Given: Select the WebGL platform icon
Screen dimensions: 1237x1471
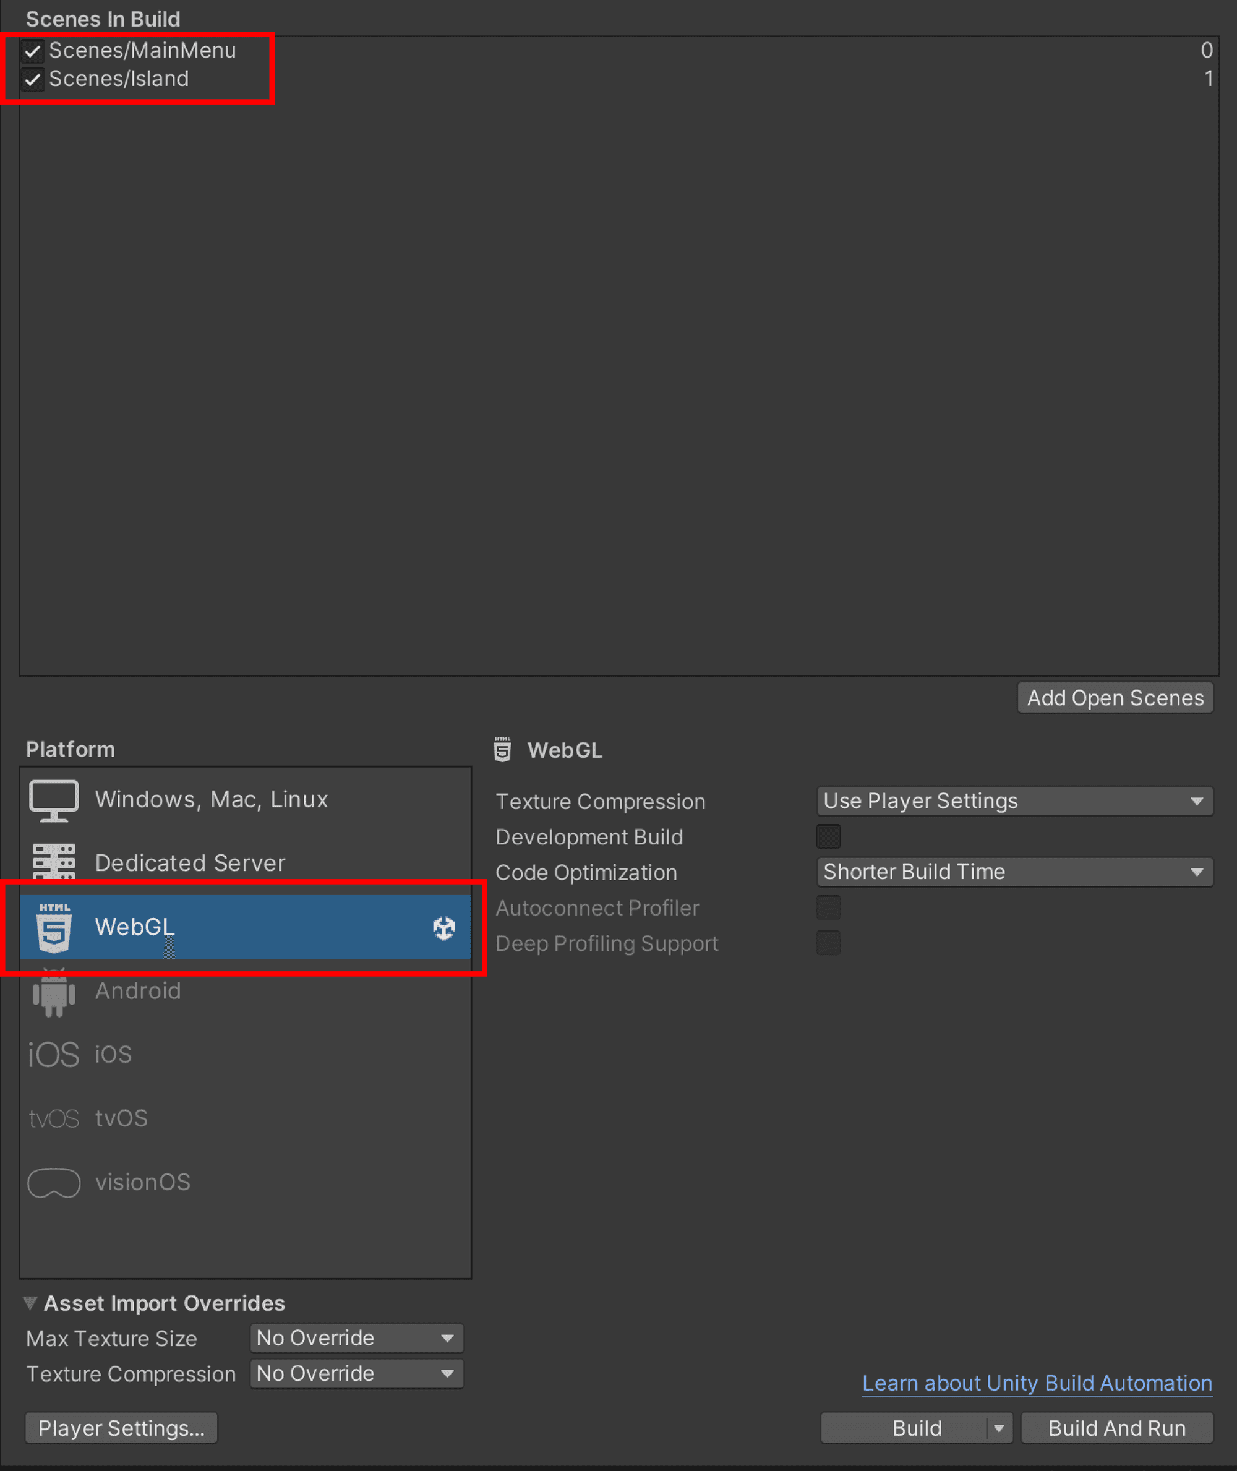Looking at the screenshot, I should click(x=53, y=927).
